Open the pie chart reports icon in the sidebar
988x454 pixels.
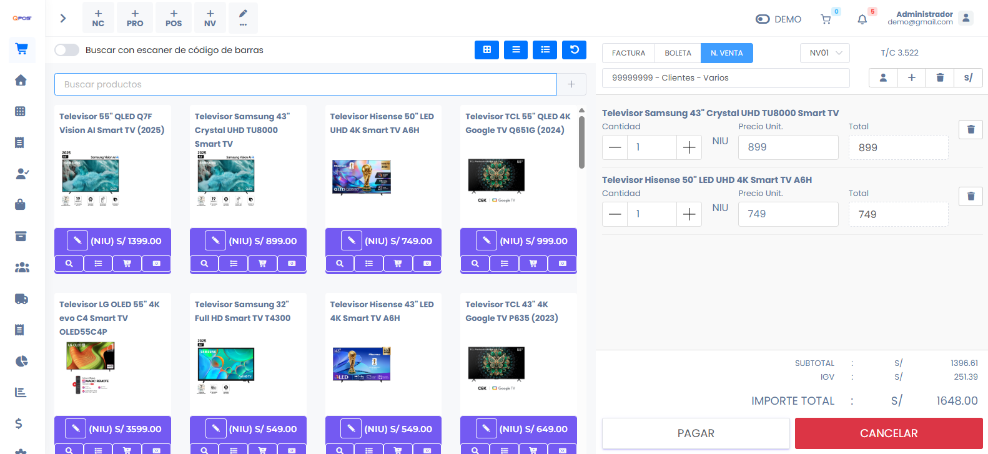(22, 361)
